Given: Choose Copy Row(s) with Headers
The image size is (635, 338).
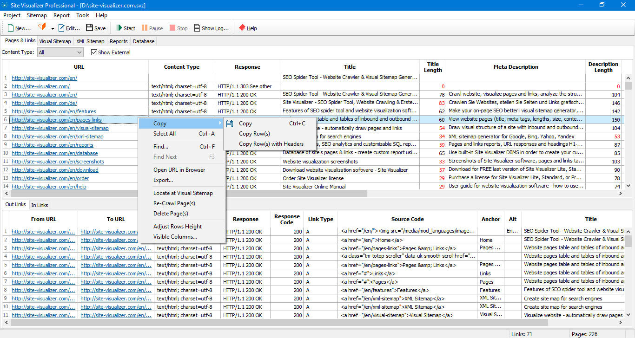Looking at the screenshot, I should pyautogui.click(x=270, y=144).
